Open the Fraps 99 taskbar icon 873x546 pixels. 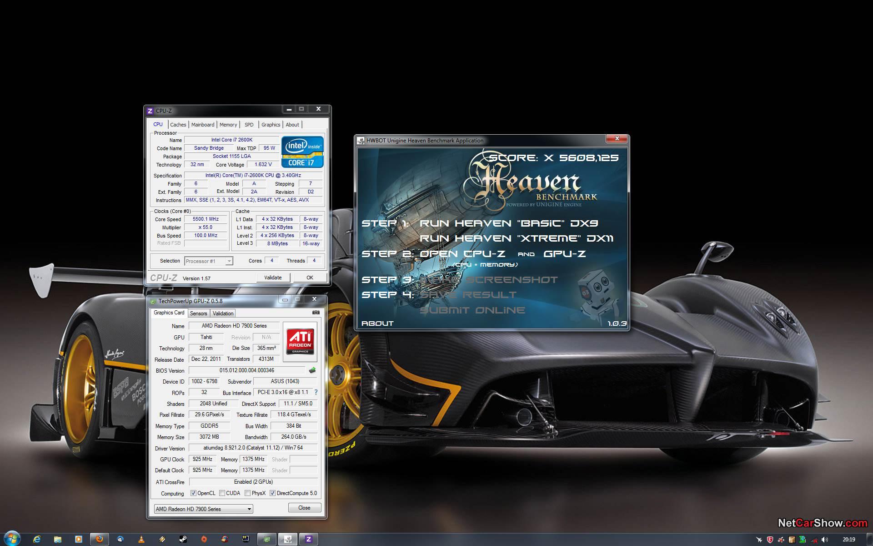(246, 539)
